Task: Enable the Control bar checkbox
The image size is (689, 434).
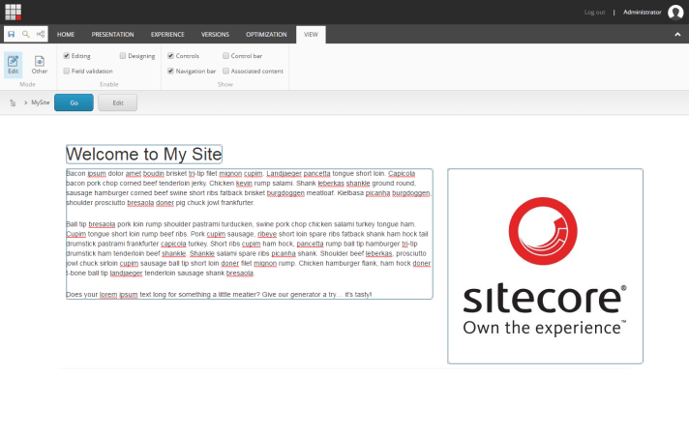Action: [x=225, y=56]
